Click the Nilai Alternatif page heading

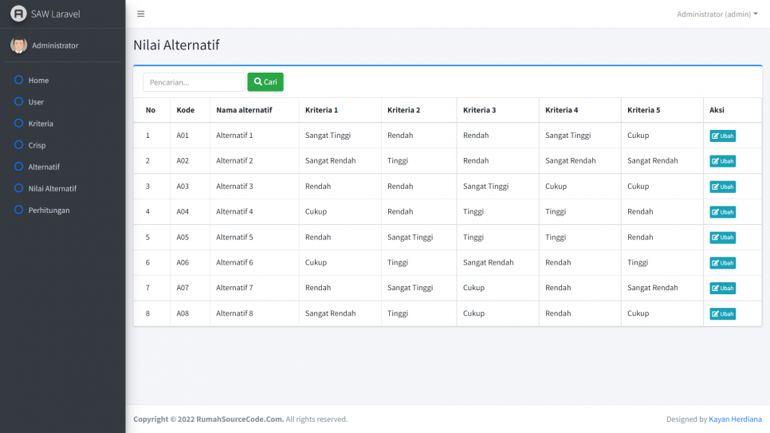(176, 45)
